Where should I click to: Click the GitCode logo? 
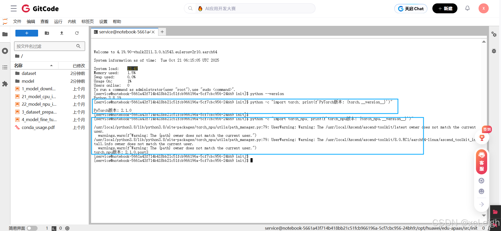pos(40,9)
